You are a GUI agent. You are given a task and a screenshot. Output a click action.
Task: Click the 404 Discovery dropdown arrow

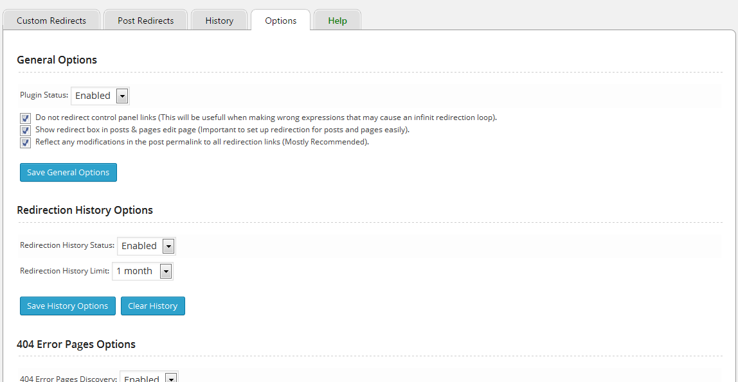pos(171,378)
